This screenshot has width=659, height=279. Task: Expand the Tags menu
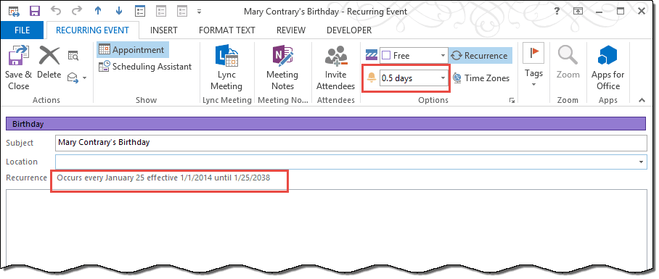[x=533, y=65]
